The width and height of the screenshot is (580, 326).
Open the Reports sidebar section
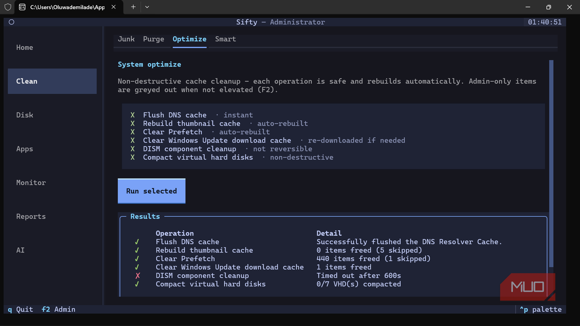pyautogui.click(x=31, y=216)
